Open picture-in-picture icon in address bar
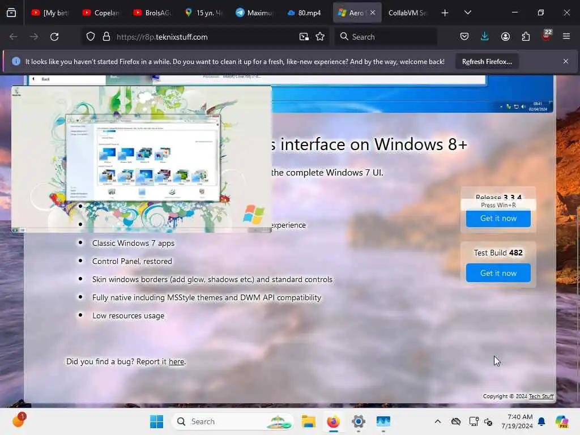 pyautogui.click(x=304, y=37)
